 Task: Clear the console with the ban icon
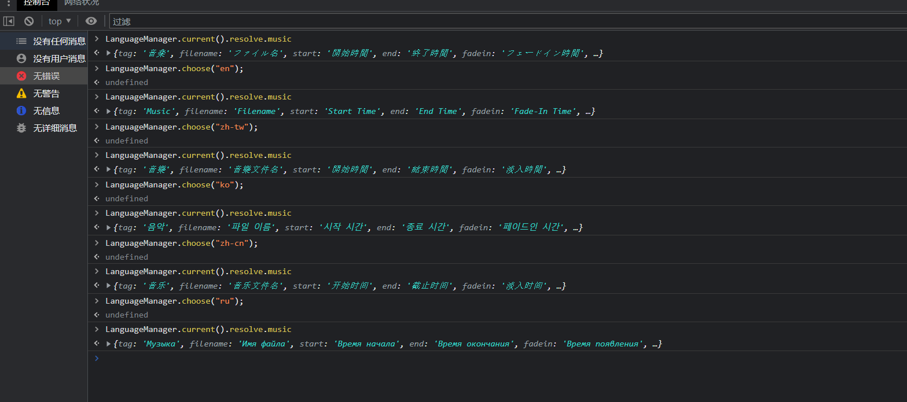[29, 21]
